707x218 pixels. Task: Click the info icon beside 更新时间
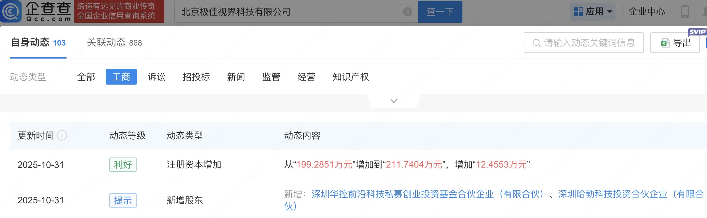[62, 135]
